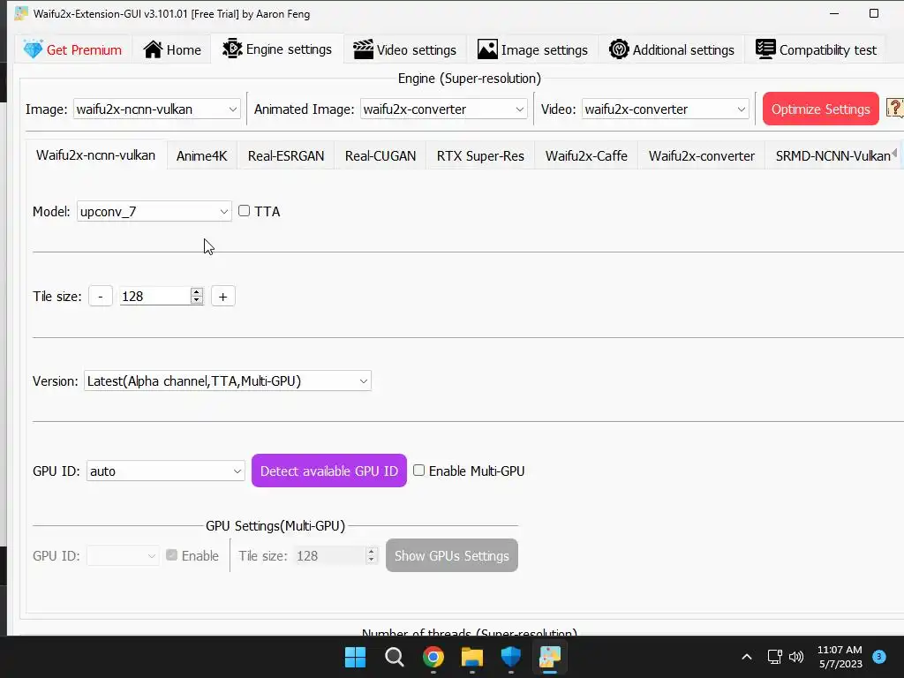Open the clock showing 11:07 AM
Screen dimensions: 904x678
pos(840,657)
